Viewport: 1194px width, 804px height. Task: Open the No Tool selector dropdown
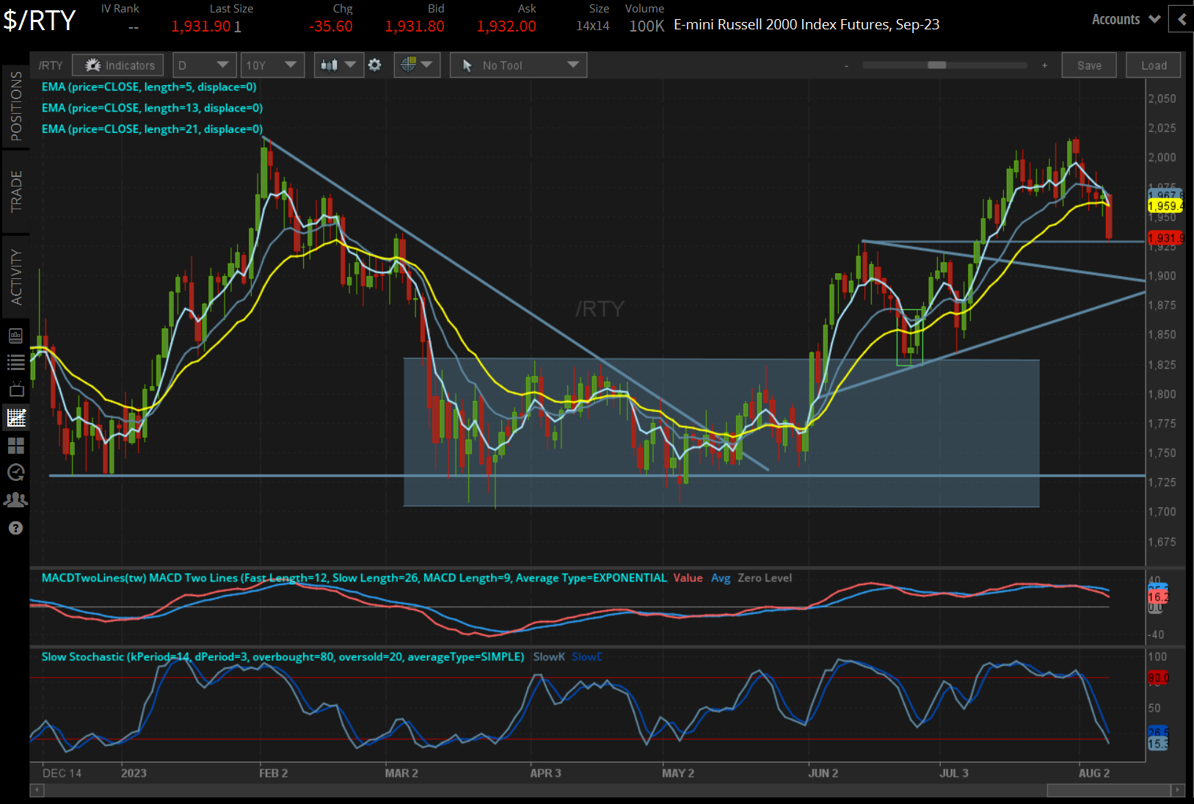[x=518, y=65]
